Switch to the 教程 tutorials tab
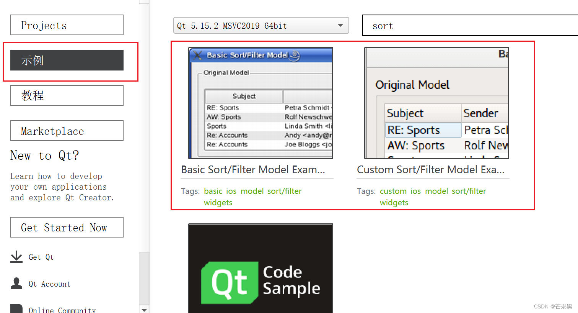Image resolution: width=578 pixels, height=313 pixels. (x=67, y=95)
